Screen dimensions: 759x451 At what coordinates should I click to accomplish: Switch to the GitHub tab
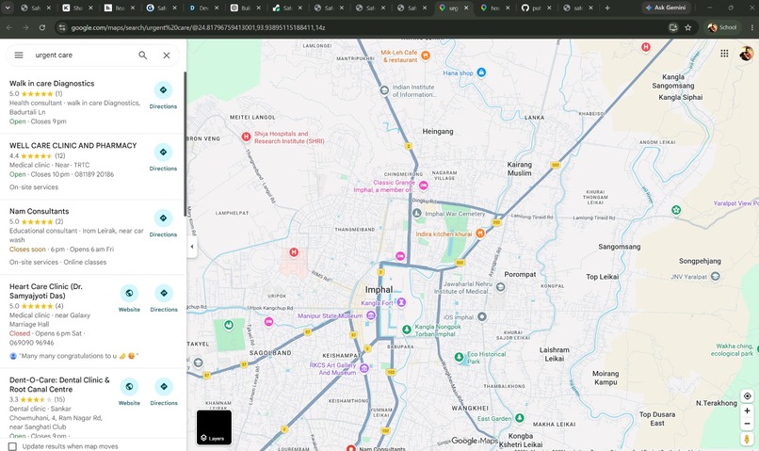[x=537, y=8]
